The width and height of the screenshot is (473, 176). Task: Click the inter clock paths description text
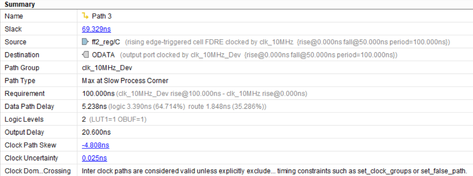pyautogui.click(x=274, y=171)
